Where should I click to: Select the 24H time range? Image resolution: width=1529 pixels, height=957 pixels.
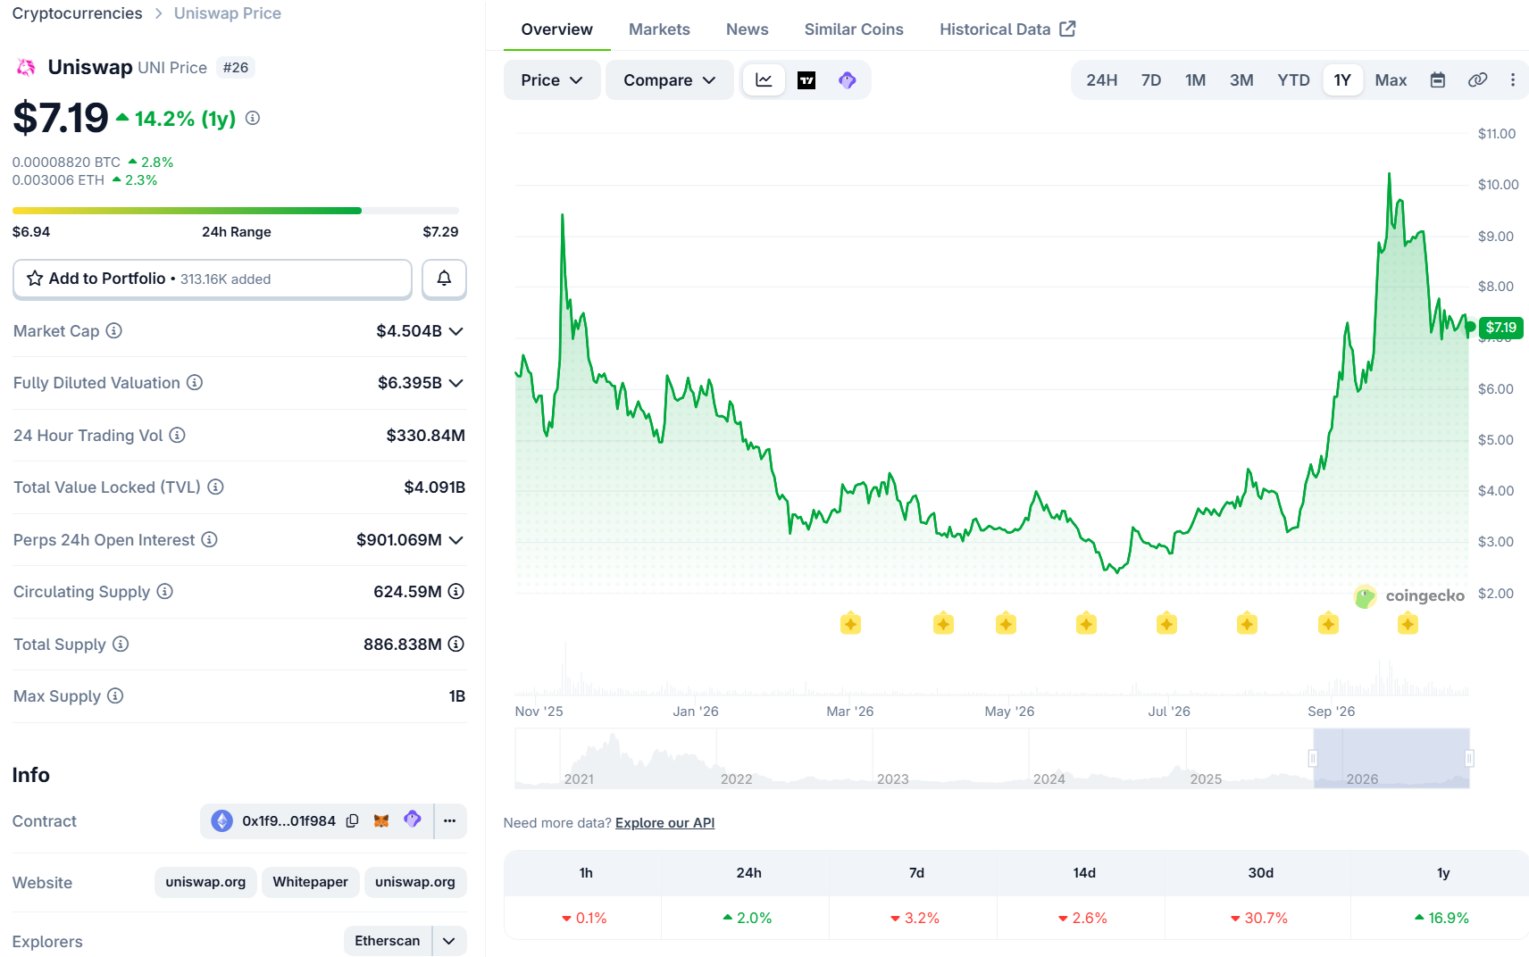tap(1101, 80)
